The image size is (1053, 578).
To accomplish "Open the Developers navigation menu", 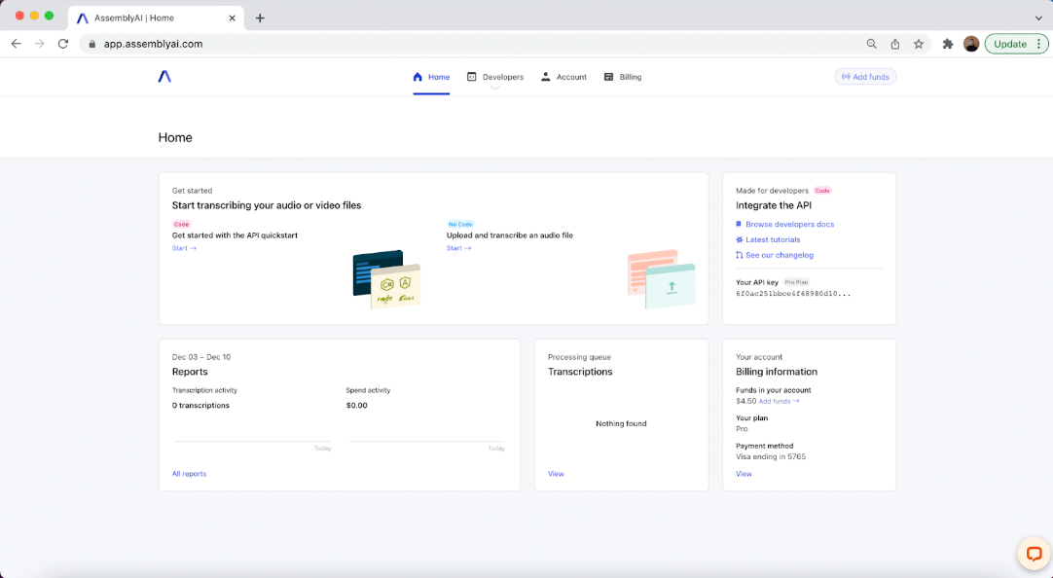I will (495, 77).
